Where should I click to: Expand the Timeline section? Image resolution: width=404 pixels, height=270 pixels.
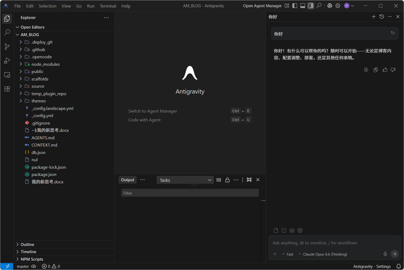pos(64,252)
